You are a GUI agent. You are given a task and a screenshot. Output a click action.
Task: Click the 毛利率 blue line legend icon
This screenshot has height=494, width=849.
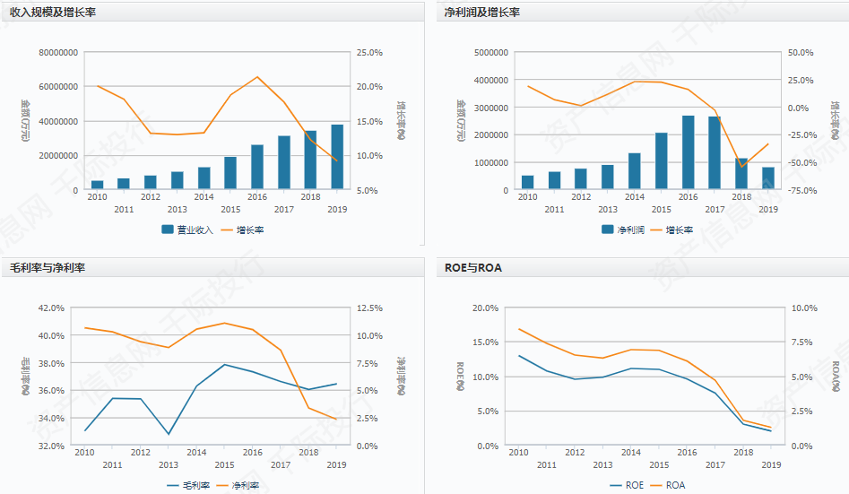pyautogui.click(x=172, y=485)
